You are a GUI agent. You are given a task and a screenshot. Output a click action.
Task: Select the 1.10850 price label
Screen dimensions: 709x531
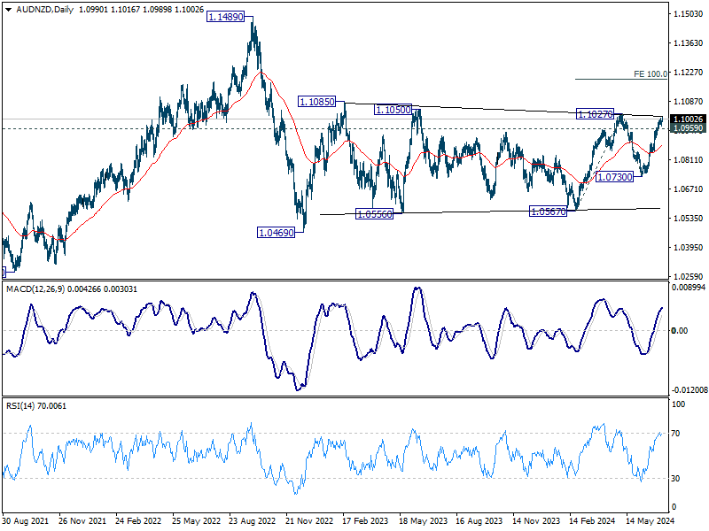[x=316, y=102]
